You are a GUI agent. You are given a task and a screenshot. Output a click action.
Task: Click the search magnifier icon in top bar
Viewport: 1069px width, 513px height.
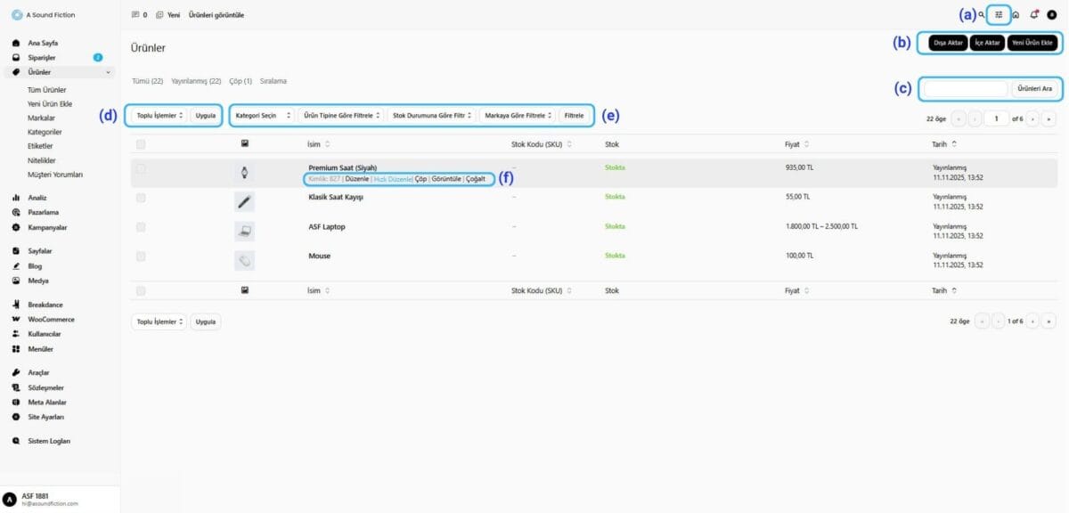[982, 14]
